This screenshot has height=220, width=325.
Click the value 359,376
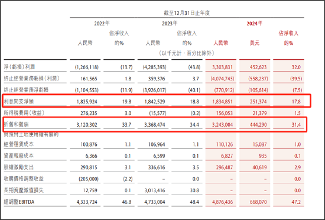pyautogui.click(x=157, y=79)
